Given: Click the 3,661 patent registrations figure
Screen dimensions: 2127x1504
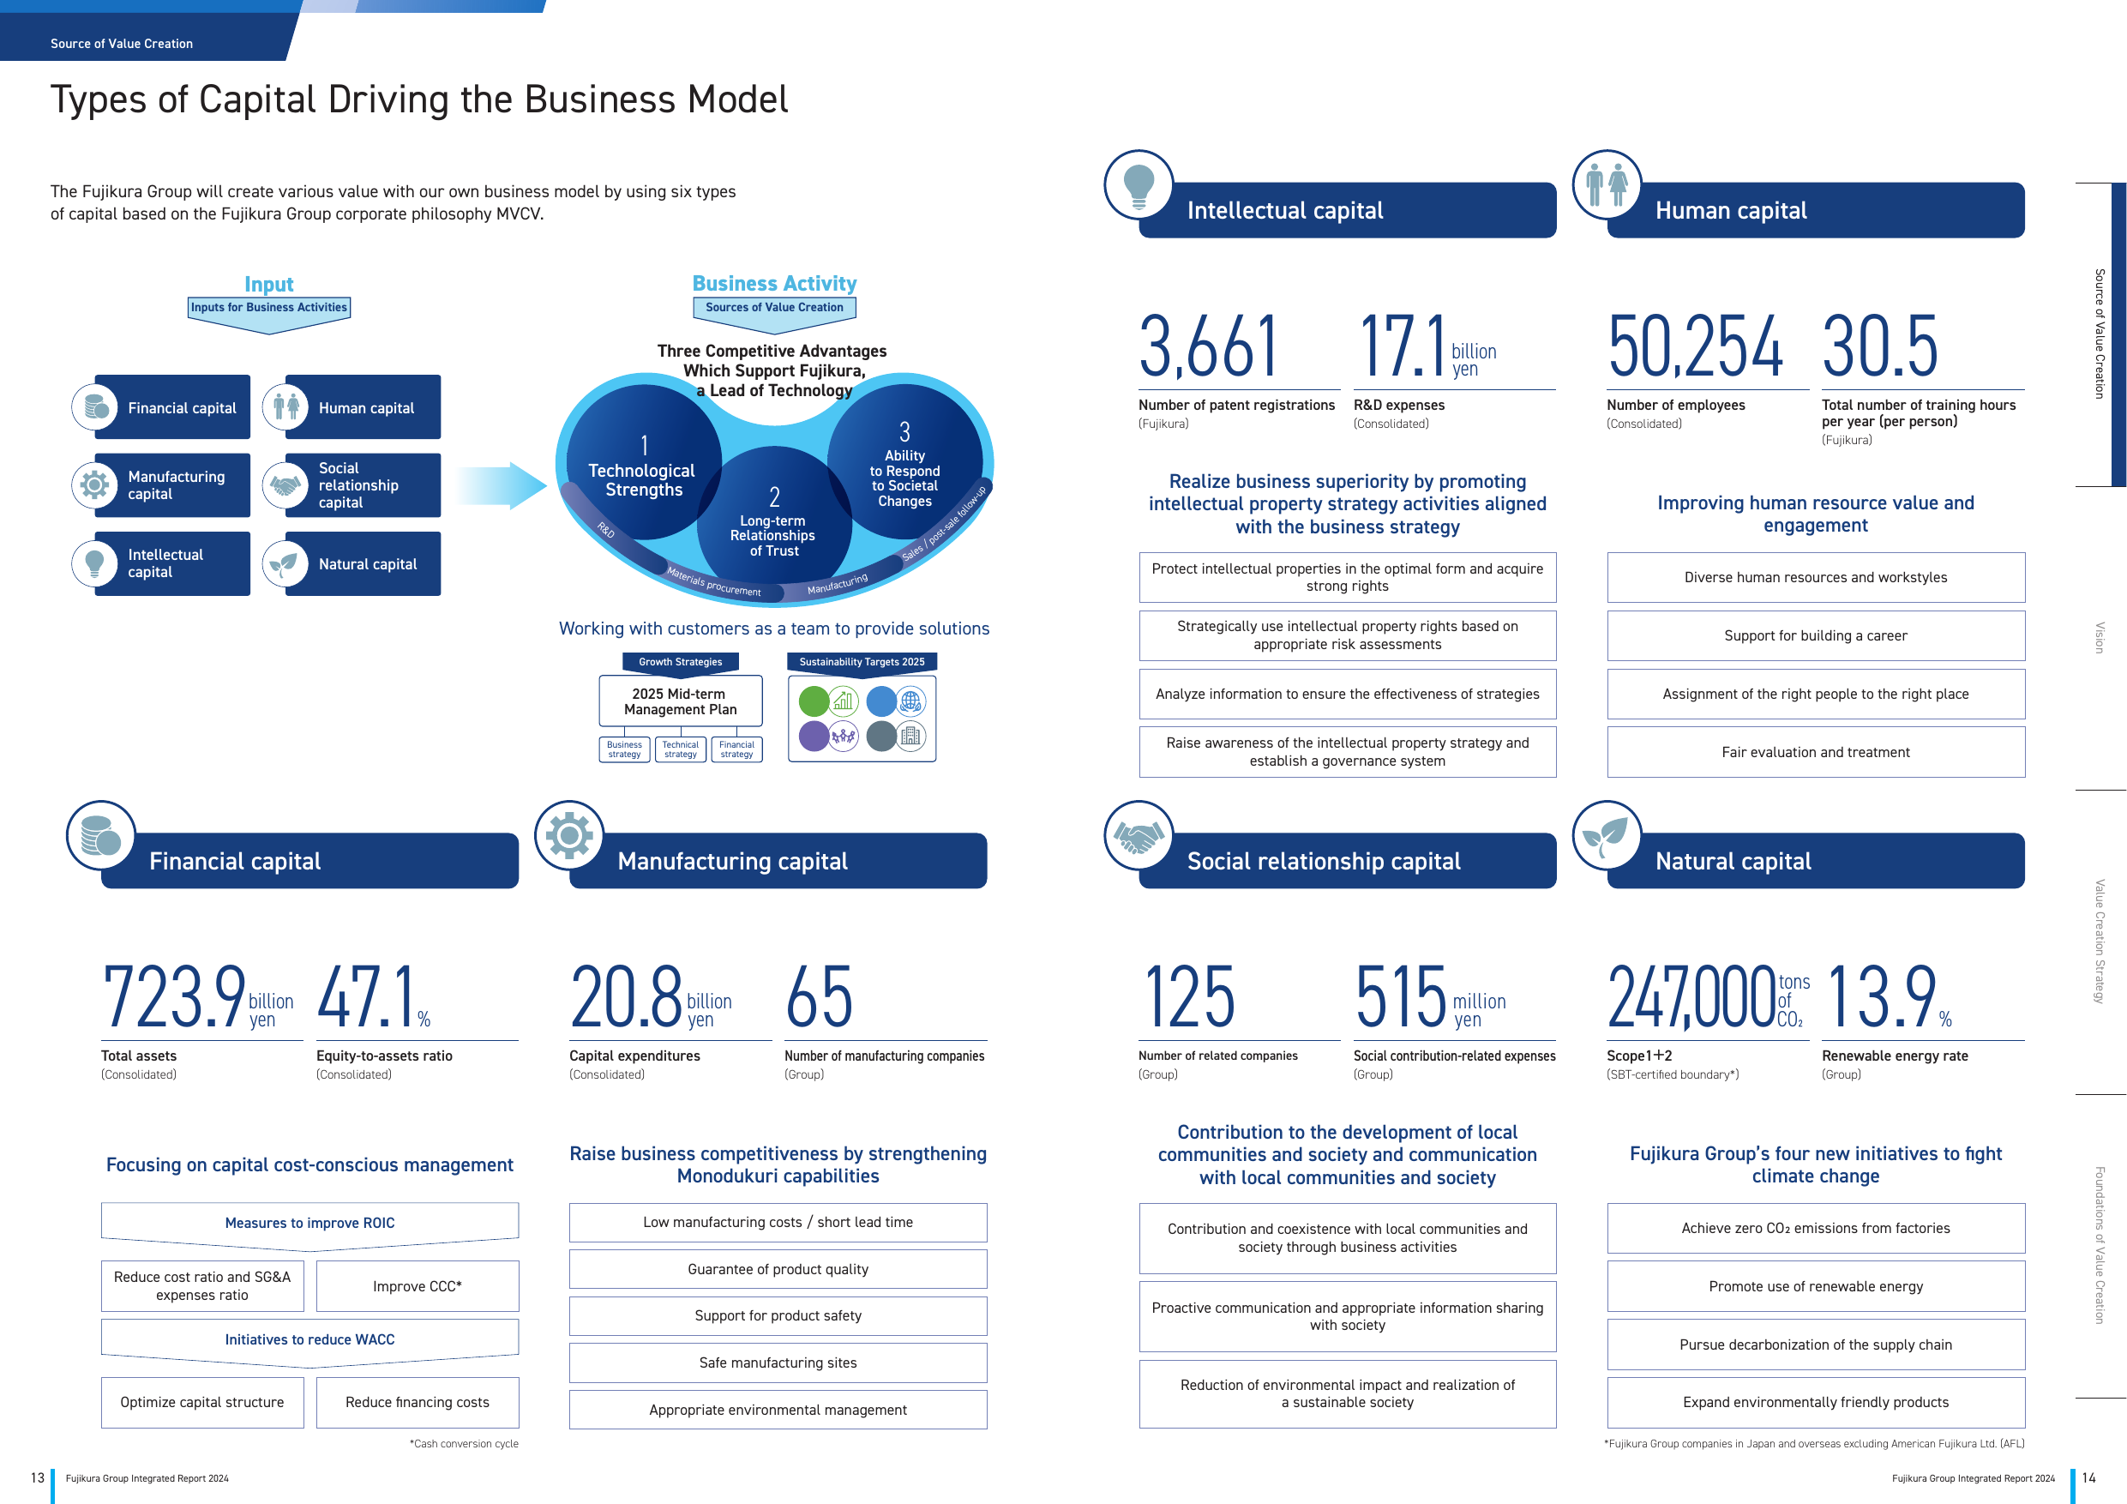Looking at the screenshot, I should pos(1208,346).
